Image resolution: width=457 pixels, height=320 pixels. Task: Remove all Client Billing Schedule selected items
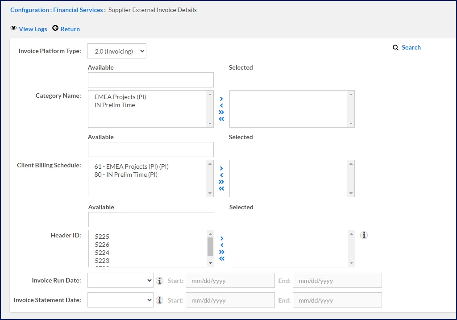click(221, 188)
